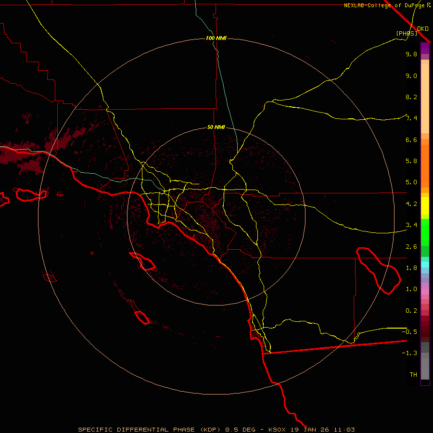The height and width of the screenshot is (433, 433).
Task: Pick the purple swatch at legend top
Action: 425,48
